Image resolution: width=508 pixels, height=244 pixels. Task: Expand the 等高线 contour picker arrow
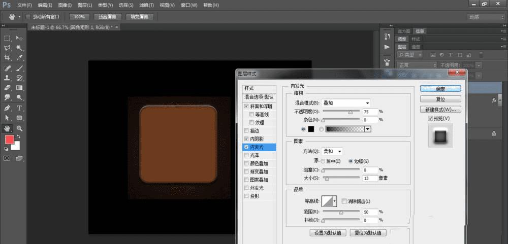point(334,201)
